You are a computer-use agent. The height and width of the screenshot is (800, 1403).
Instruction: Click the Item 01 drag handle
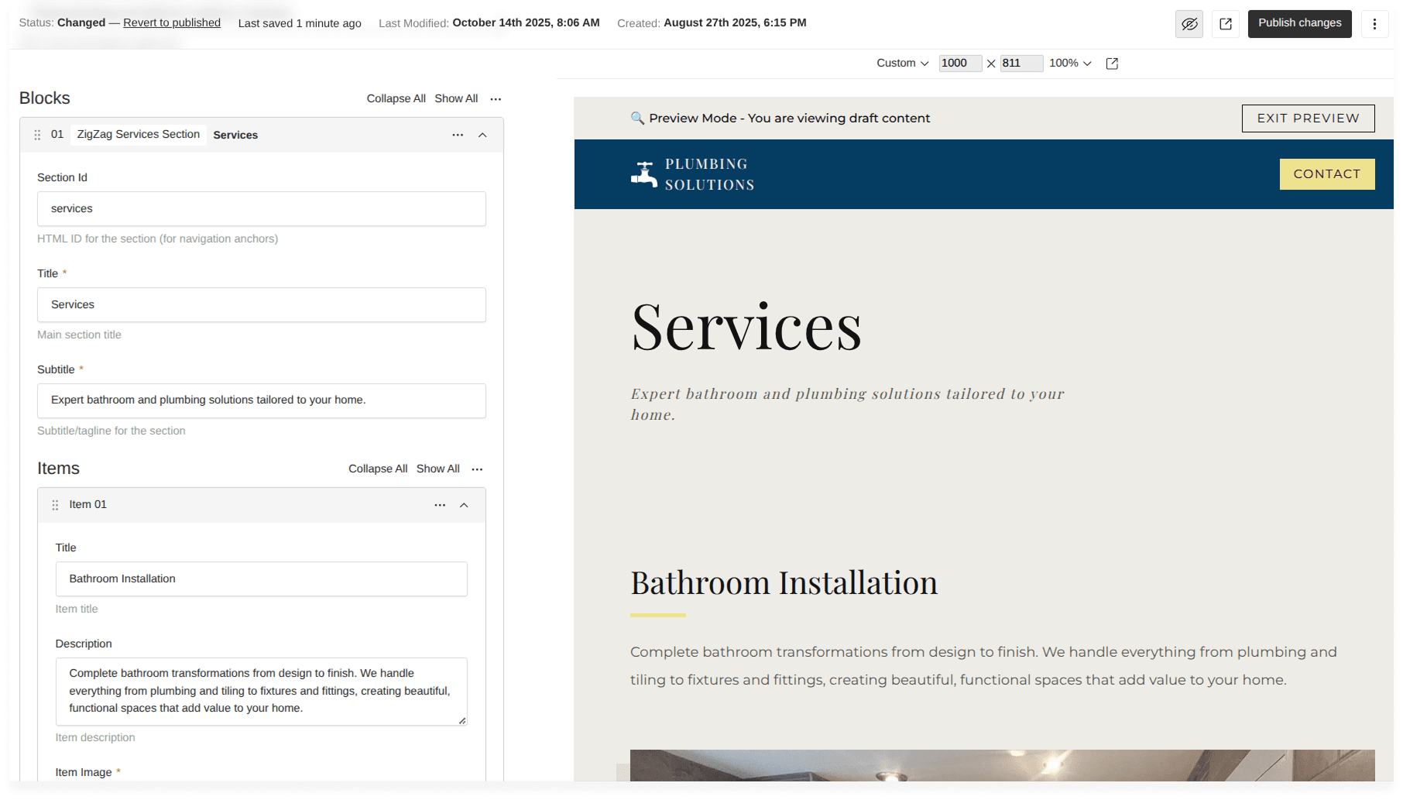55,505
